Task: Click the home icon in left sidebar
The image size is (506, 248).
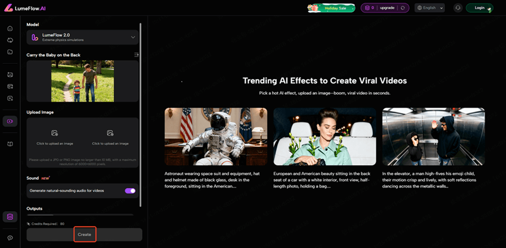Action: tap(10, 28)
